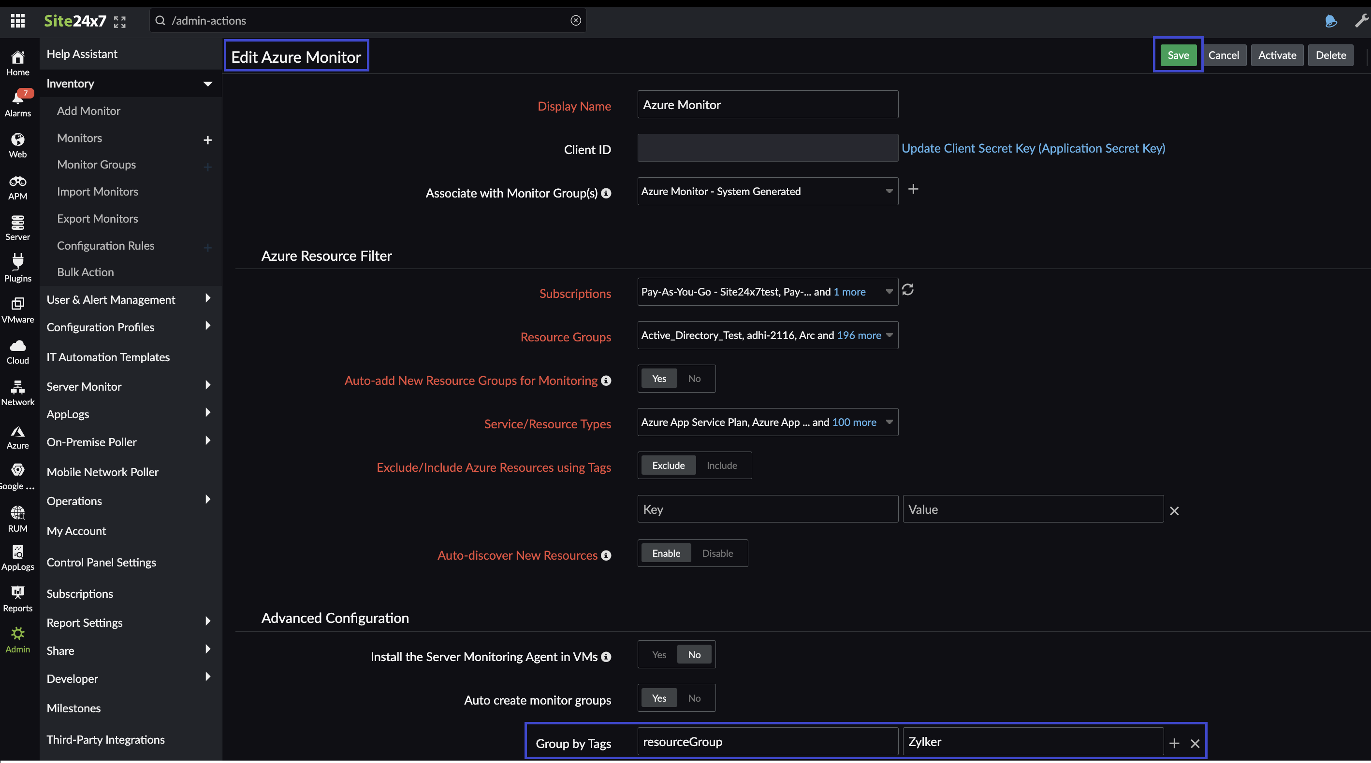Open the Subscriptions dropdown
Image resolution: width=1371 pixels, height=763 pixels.
768,292
